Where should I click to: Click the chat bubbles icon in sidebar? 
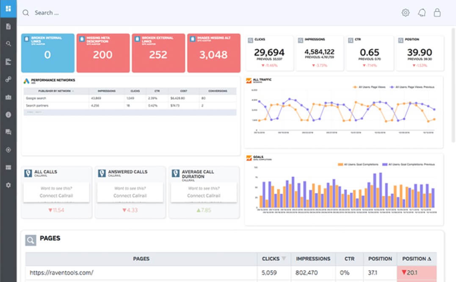[x=8, y=132]
